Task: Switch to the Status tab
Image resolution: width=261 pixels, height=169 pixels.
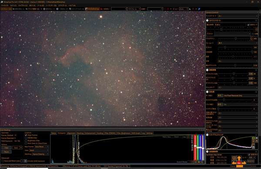Action: [x=54, y=133]
